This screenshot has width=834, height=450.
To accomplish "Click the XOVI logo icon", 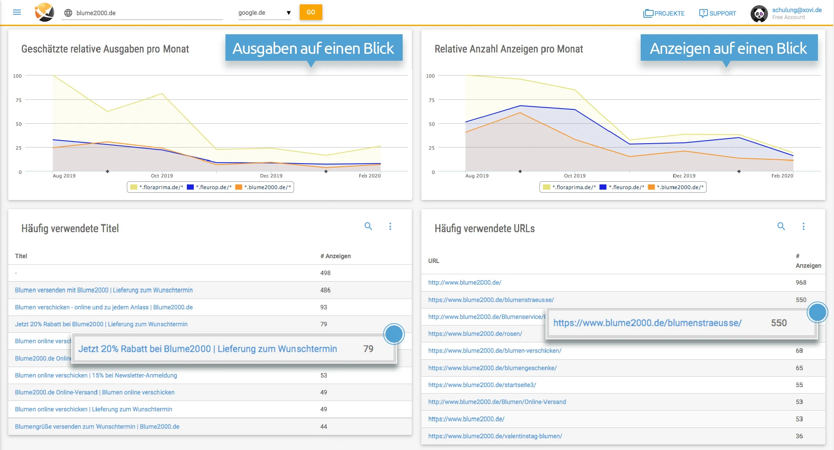I will point(44,13).
